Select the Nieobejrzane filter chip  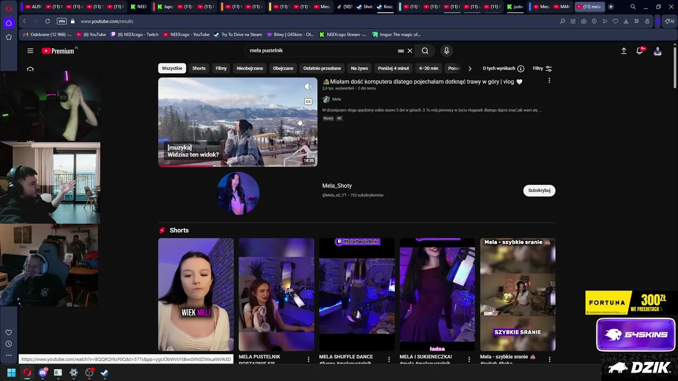click(x=249, y=68)
